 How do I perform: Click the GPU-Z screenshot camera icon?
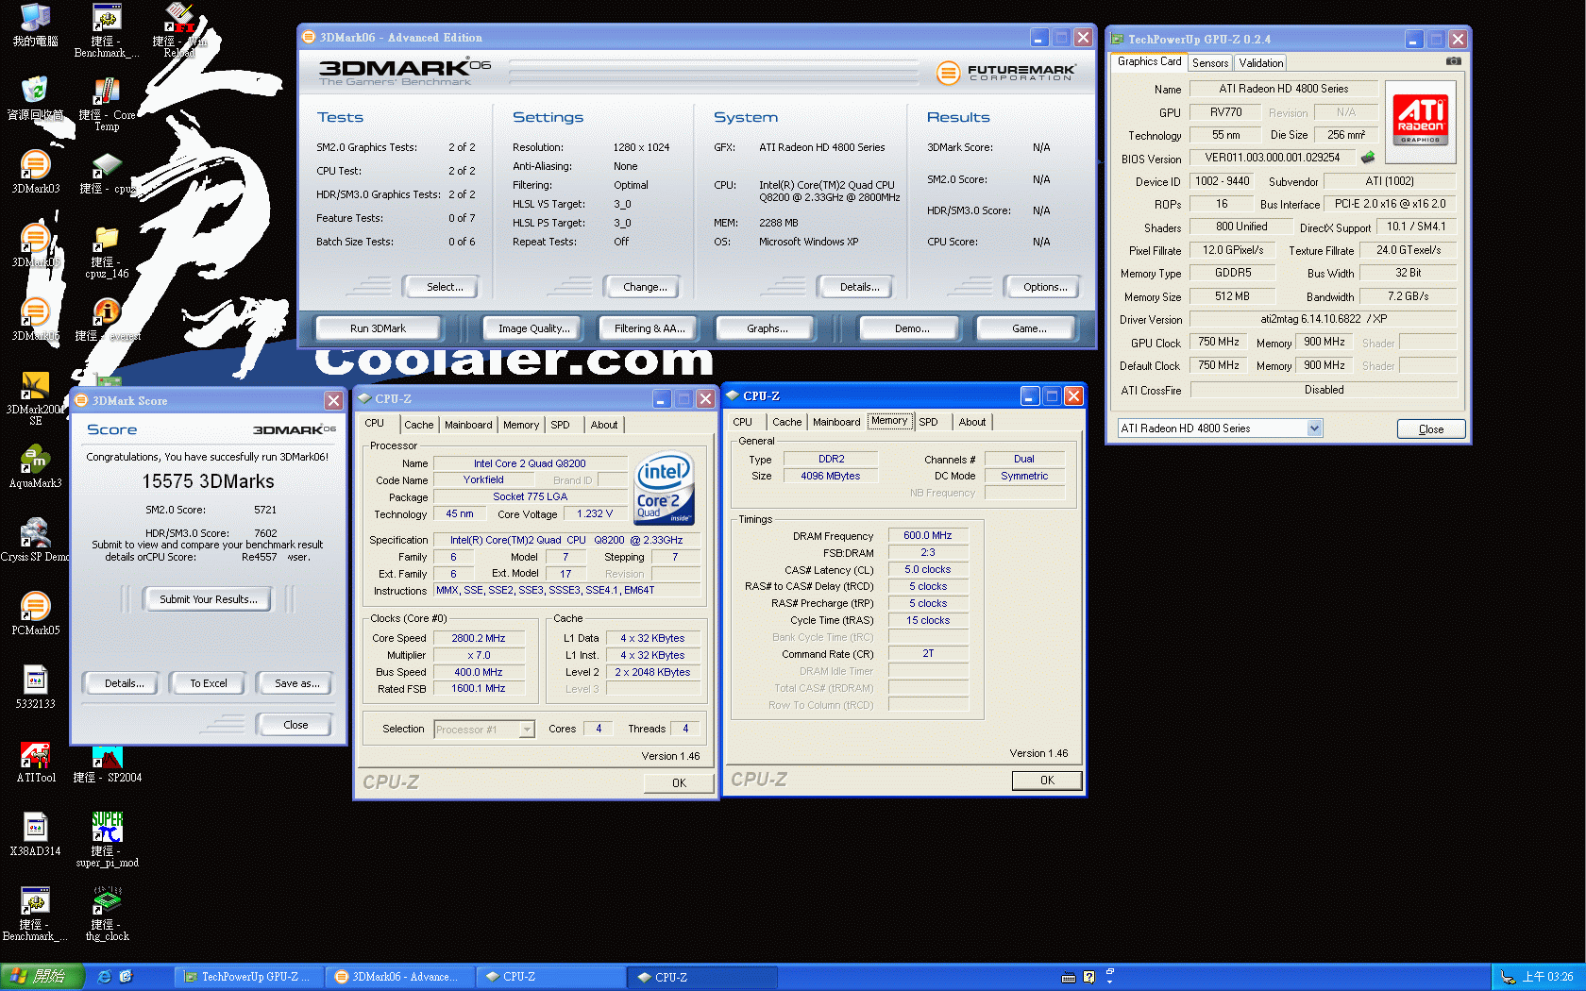tap(1454, 61)
